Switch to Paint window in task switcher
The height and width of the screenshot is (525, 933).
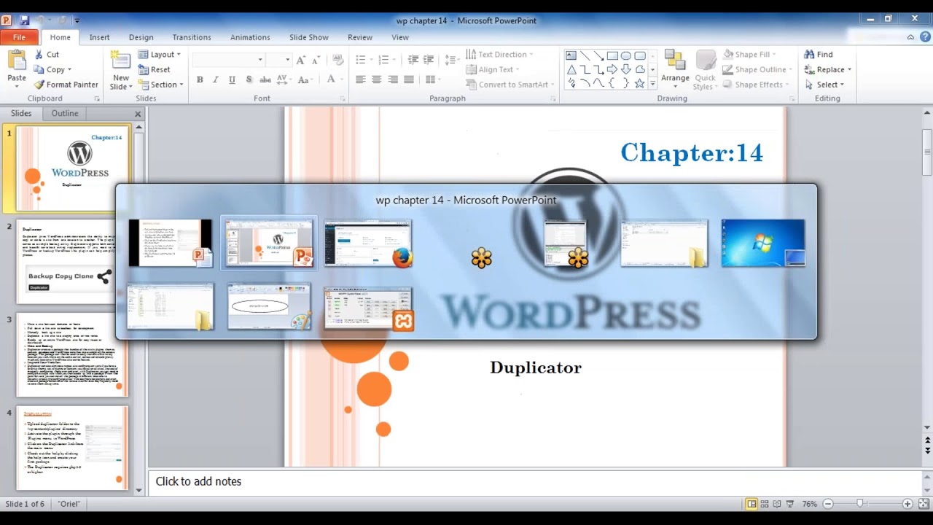(x=270, y=307)
